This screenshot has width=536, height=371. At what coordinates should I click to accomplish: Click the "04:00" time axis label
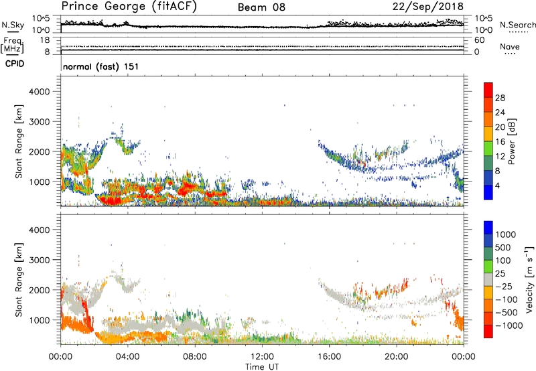pyautogui.click(x=127, y=357)
